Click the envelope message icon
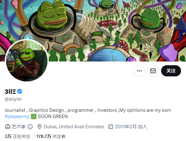186x141 pixels. [x=153, y=71]
